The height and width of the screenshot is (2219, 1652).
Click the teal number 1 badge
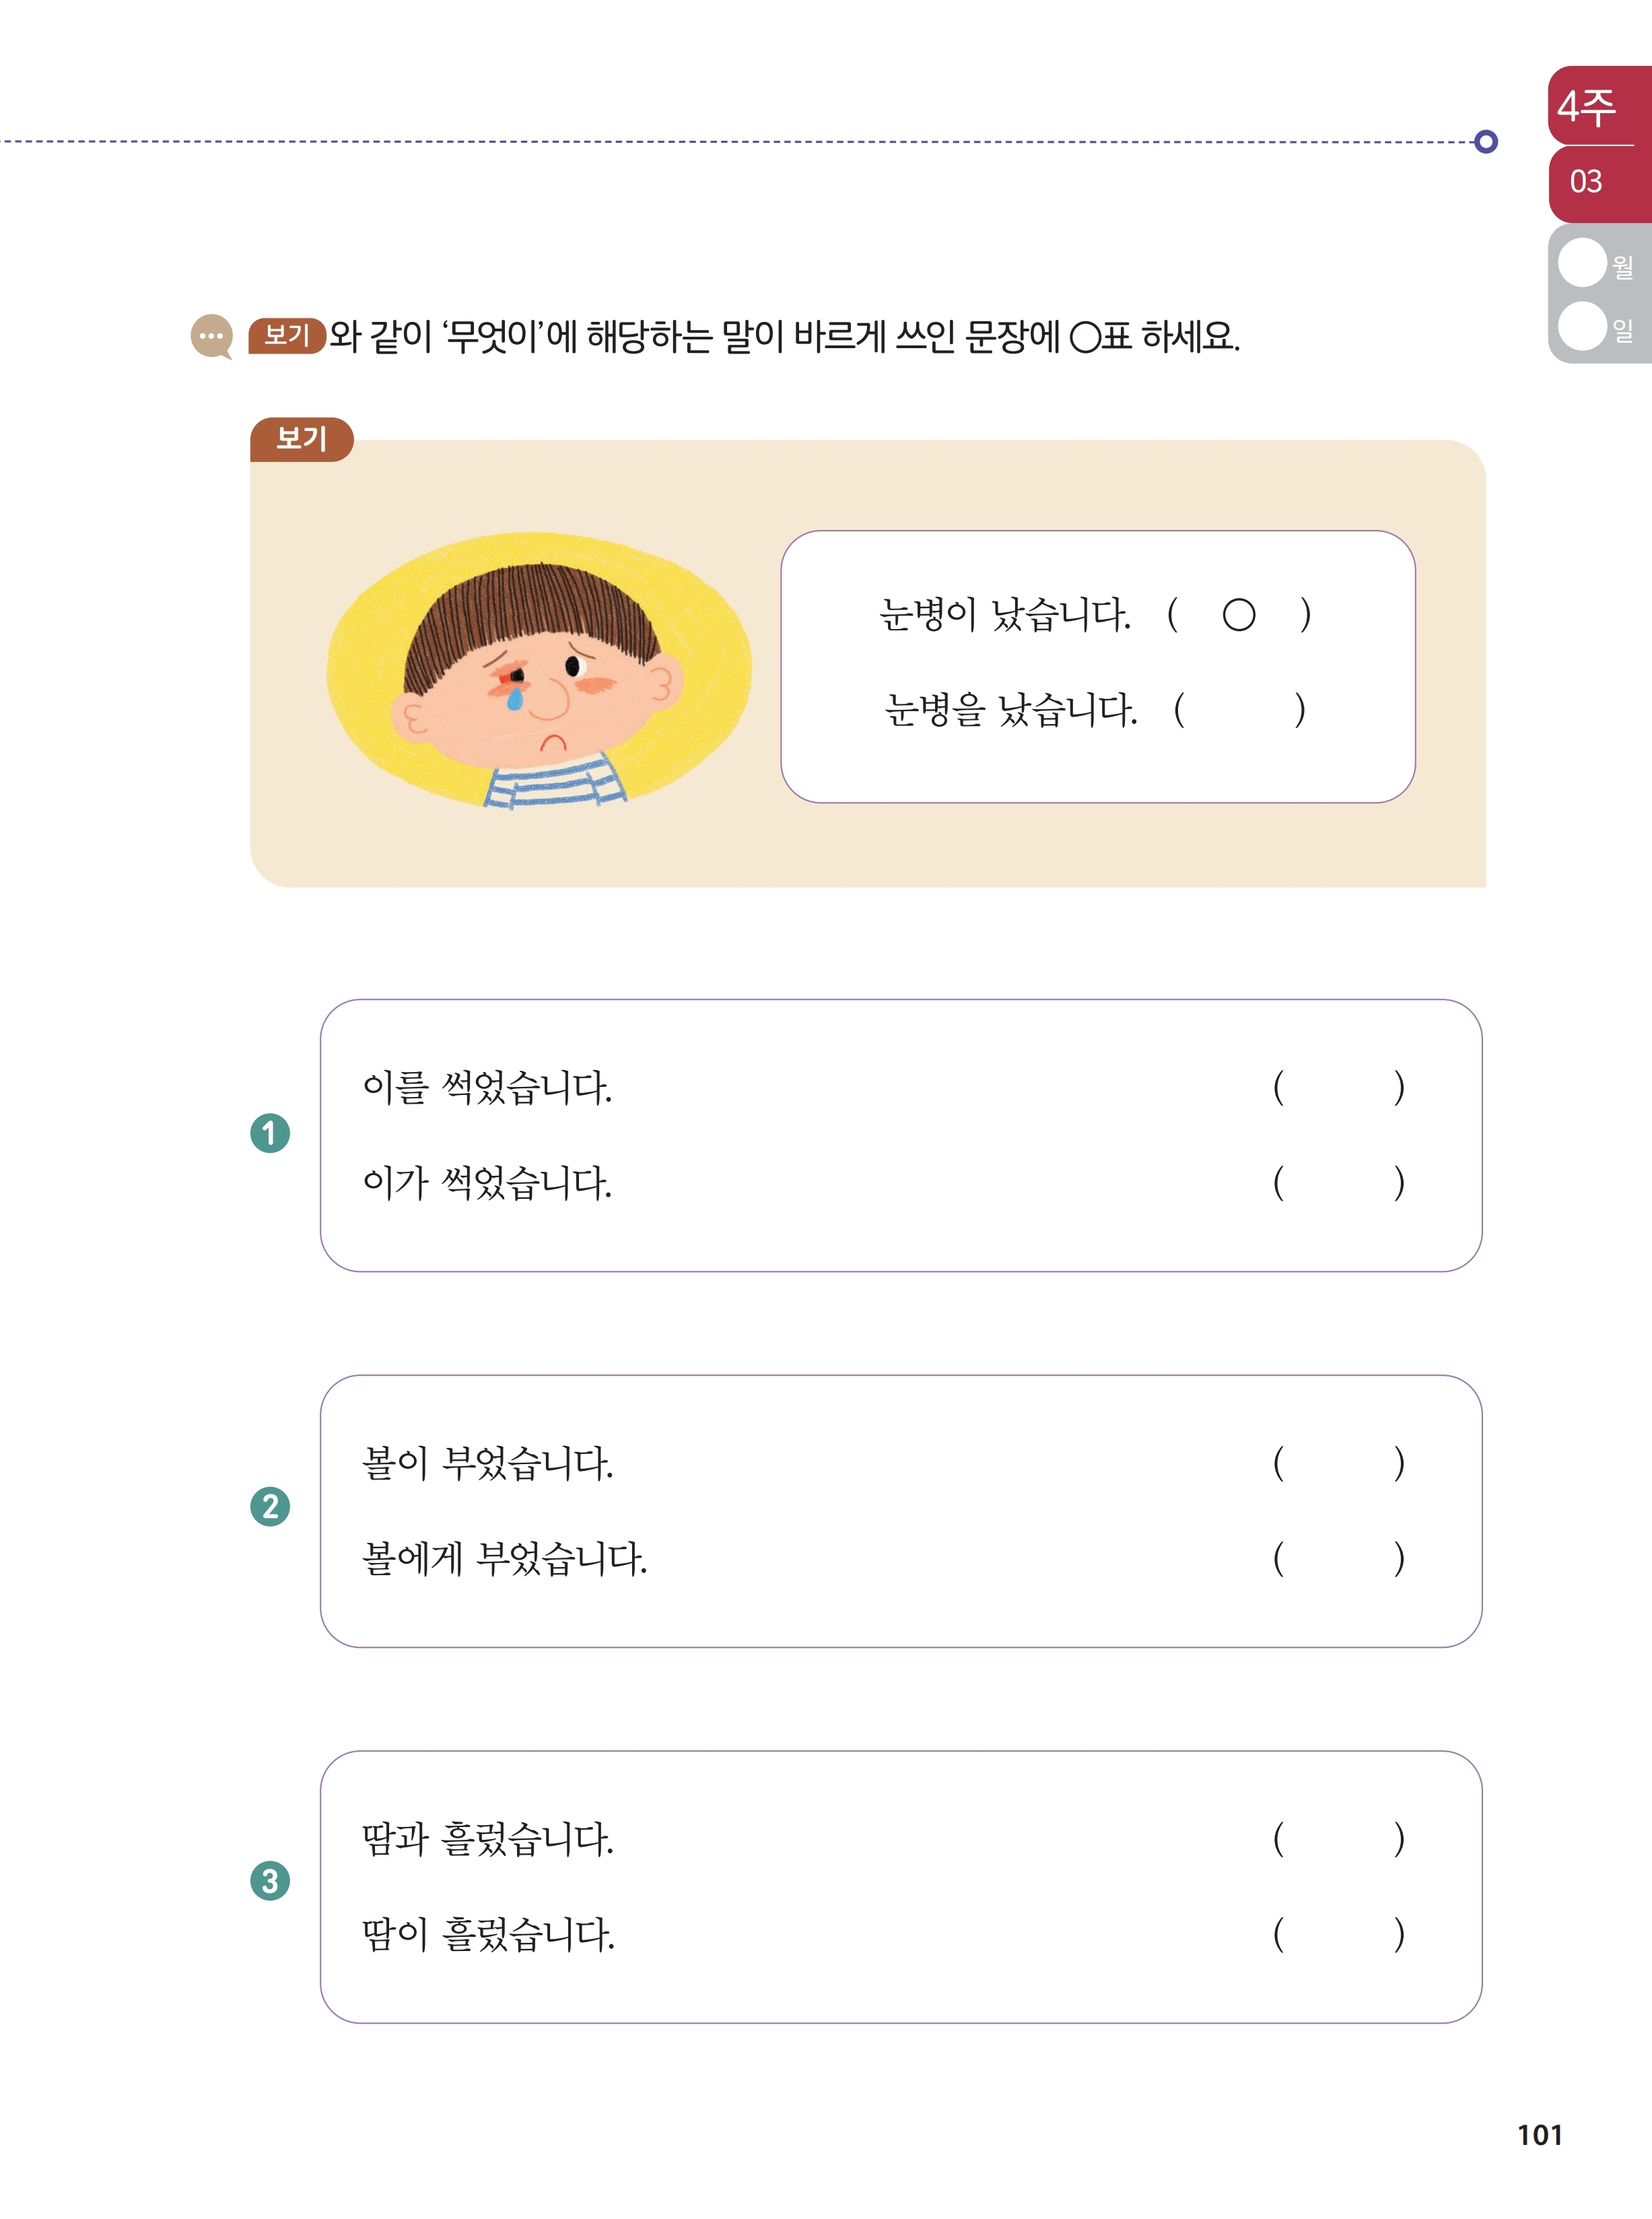[x=270, y=1133]
